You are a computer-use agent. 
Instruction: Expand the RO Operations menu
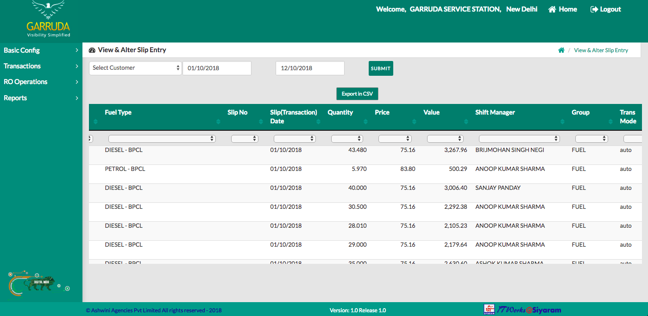41,82
